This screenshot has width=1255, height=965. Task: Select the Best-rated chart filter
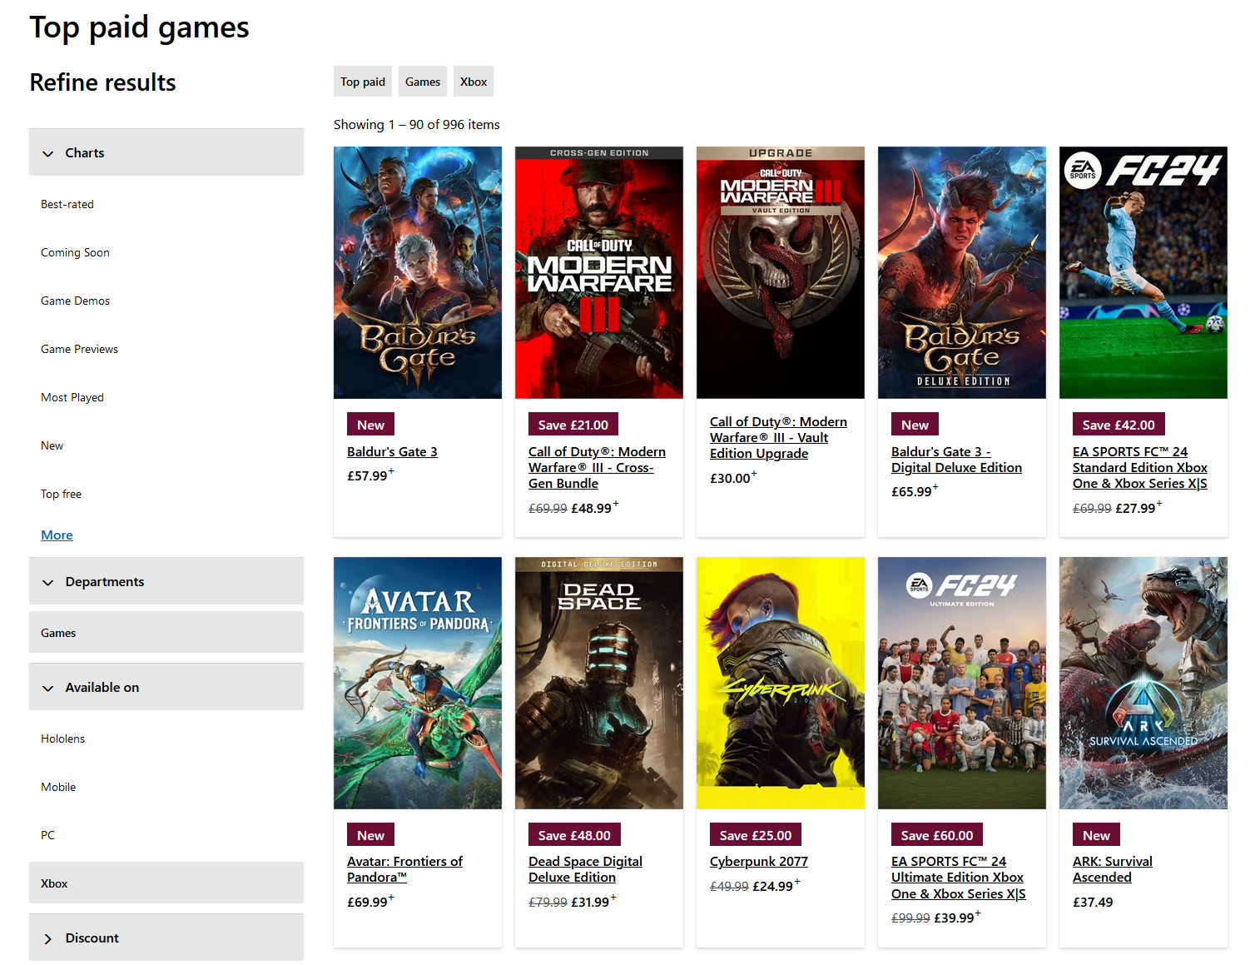pos(67,204)
